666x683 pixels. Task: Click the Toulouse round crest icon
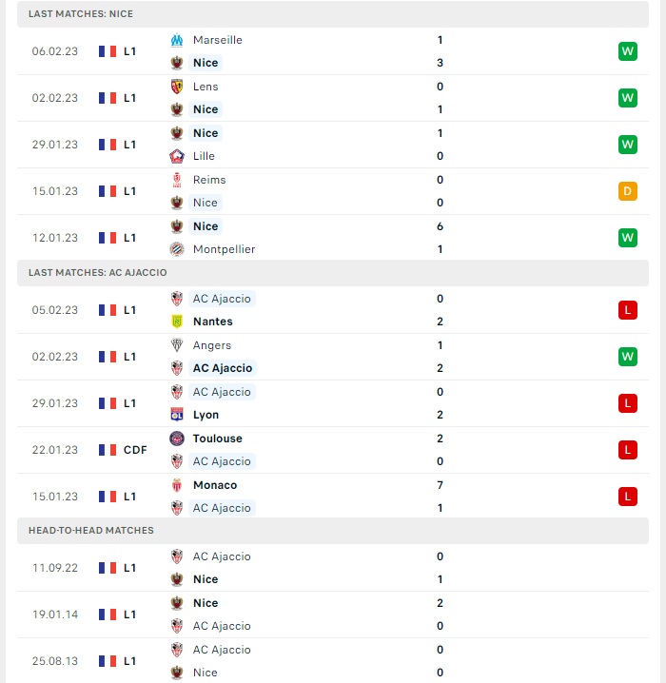(x=176, y=439)
